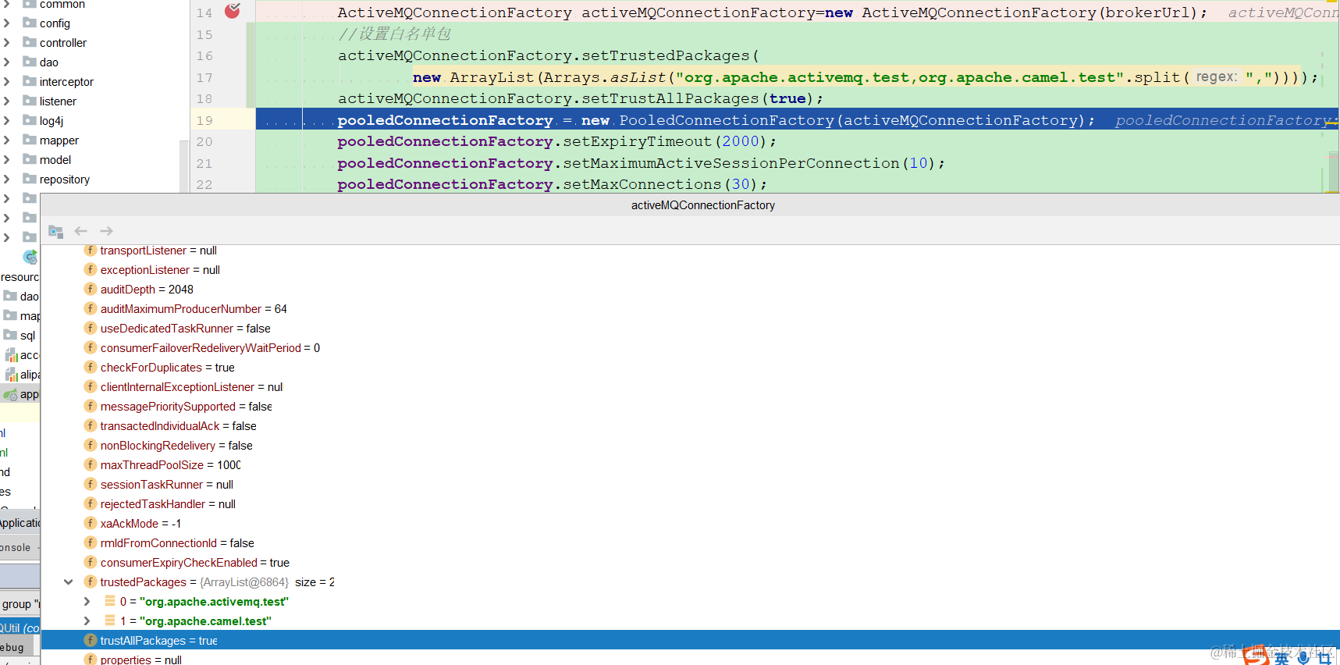Select messagePrioritySupported = false field
The image size is (1340, 665).
point(186,407)
